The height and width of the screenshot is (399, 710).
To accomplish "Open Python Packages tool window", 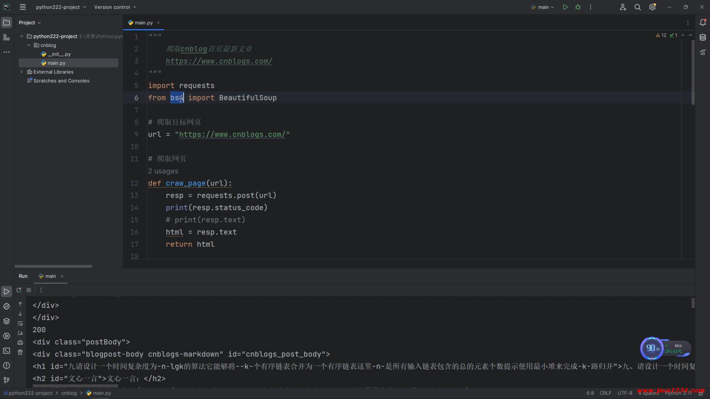I will (6, 306).
